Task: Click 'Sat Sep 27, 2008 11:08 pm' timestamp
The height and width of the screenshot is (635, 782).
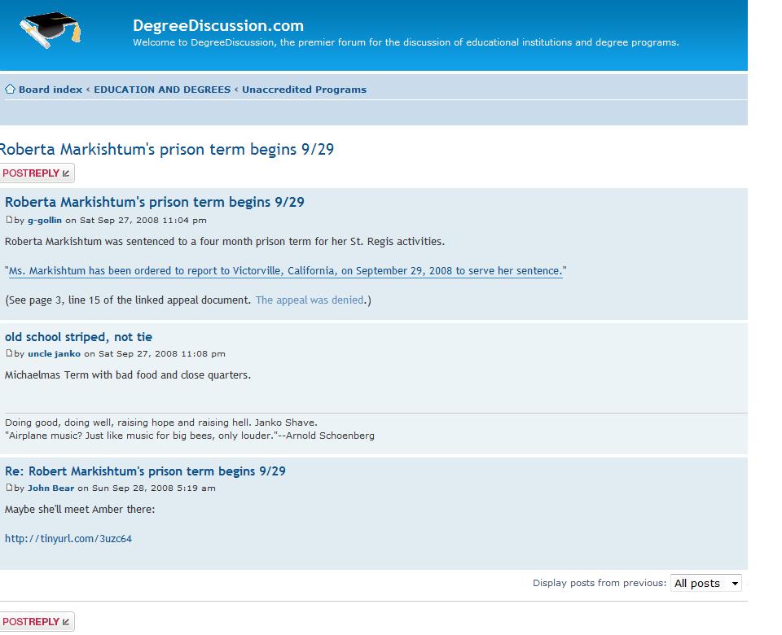Action: [161, 354]
